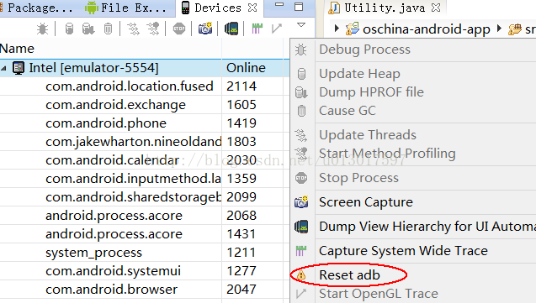Image resolution: width=536 pixels, height=303 pixels.
Task: Click the Cause GC trash toolbar icon
Action: coord(108,29)
